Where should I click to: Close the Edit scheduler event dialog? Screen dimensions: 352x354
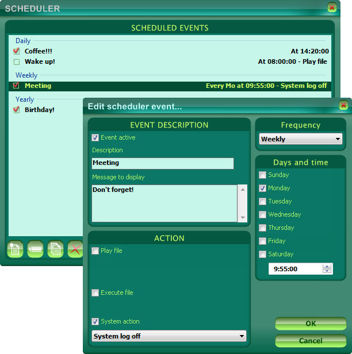tap(343, 105)
